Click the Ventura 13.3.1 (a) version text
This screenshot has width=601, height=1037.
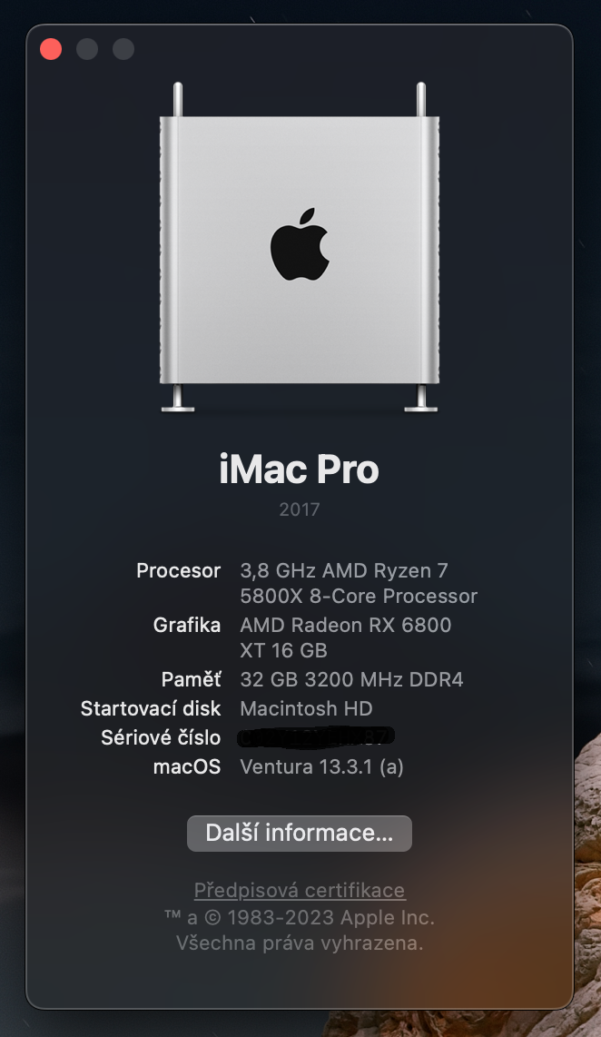[322, 766]
